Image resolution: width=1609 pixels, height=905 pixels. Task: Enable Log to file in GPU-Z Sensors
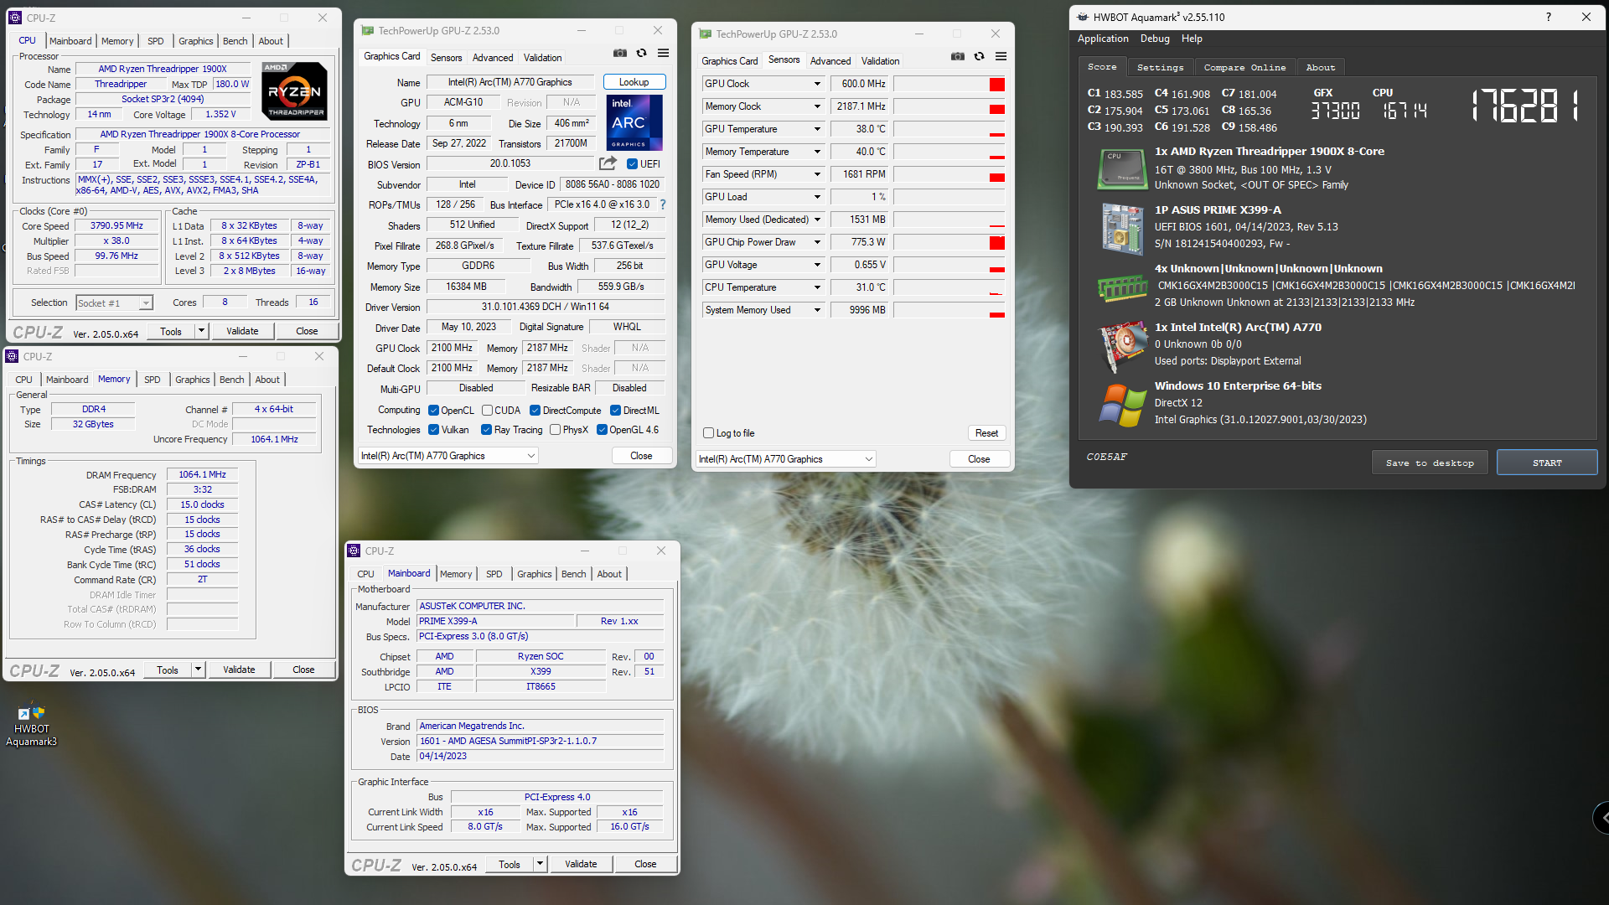point(708,433)
